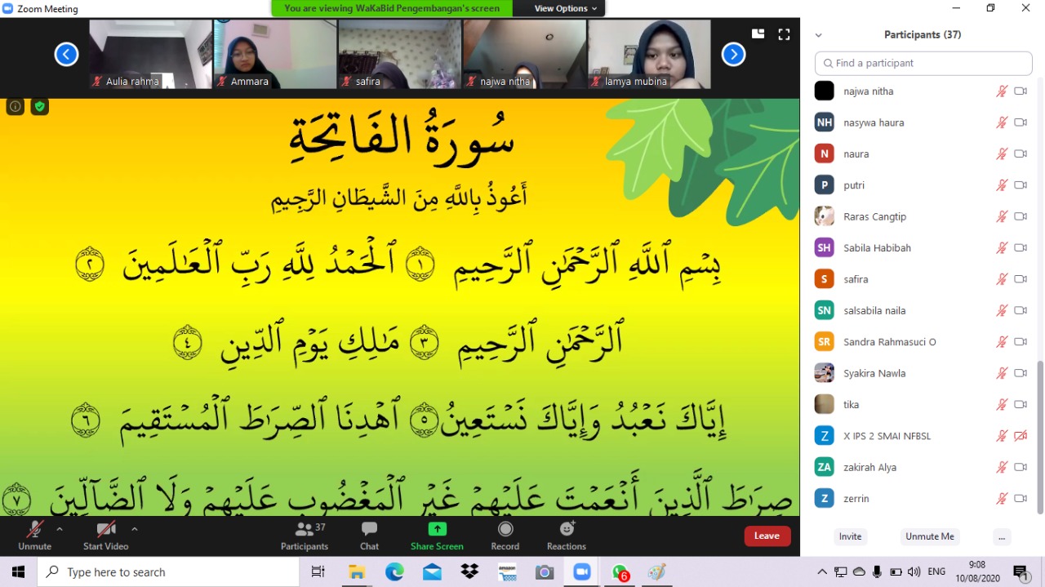The image size is (1045, 587).
Task: Expand audio options arrow beside Unmute
Action: click(60, 529)
